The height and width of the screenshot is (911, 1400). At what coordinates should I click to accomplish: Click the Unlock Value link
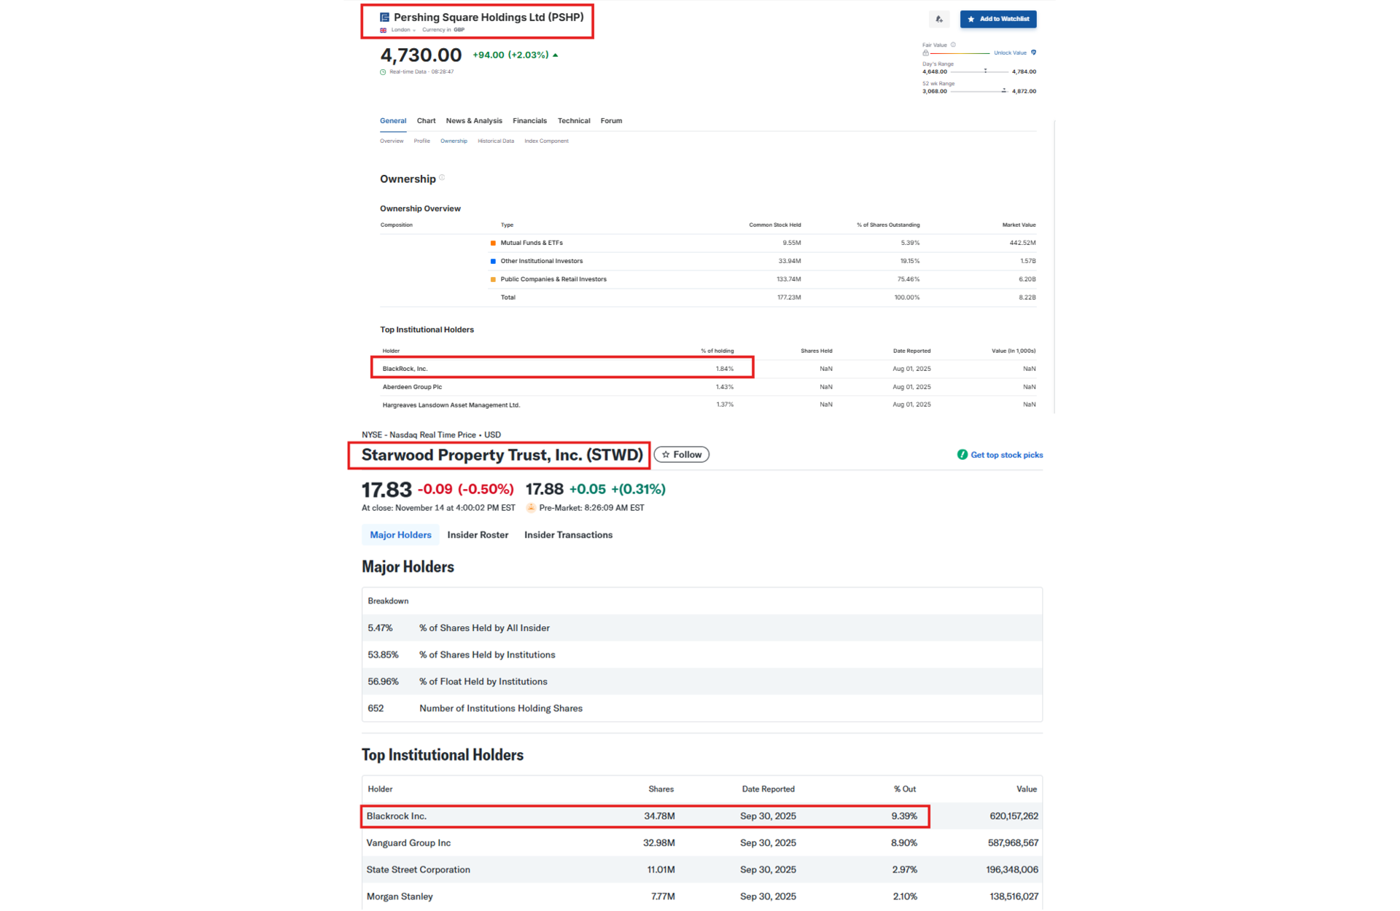pyautogui.click(x=1010, y=53)
